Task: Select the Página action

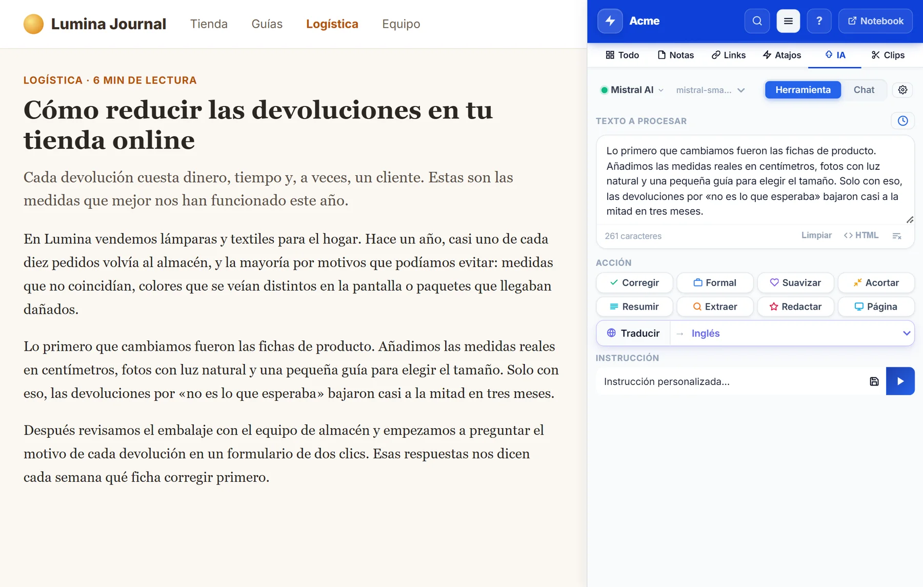Action: tap(876, 307)
